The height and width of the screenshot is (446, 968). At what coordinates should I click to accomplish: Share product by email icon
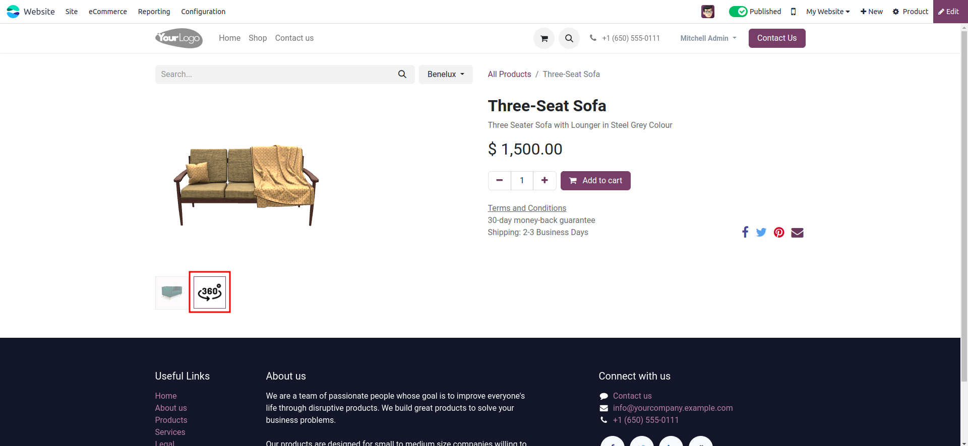797,232
